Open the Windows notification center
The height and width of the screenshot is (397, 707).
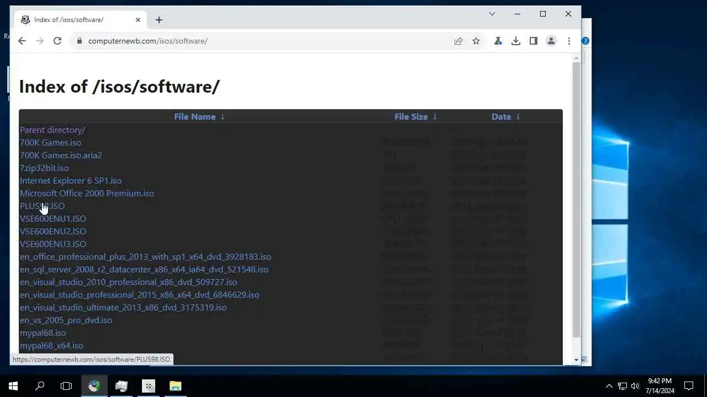(x=689, y=386)
